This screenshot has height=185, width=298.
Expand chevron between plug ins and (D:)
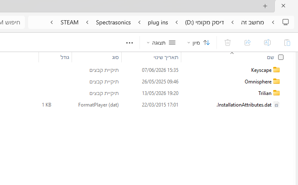click(177, 22)
